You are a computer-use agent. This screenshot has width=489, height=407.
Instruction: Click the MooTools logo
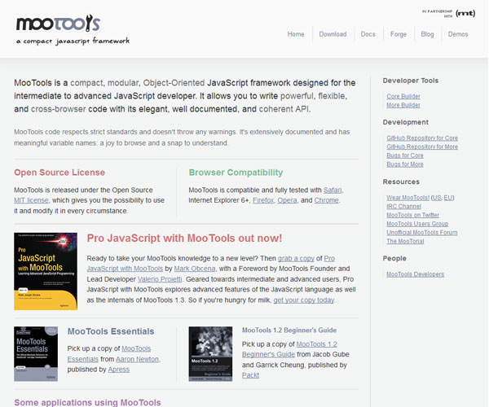pos(59,23)
